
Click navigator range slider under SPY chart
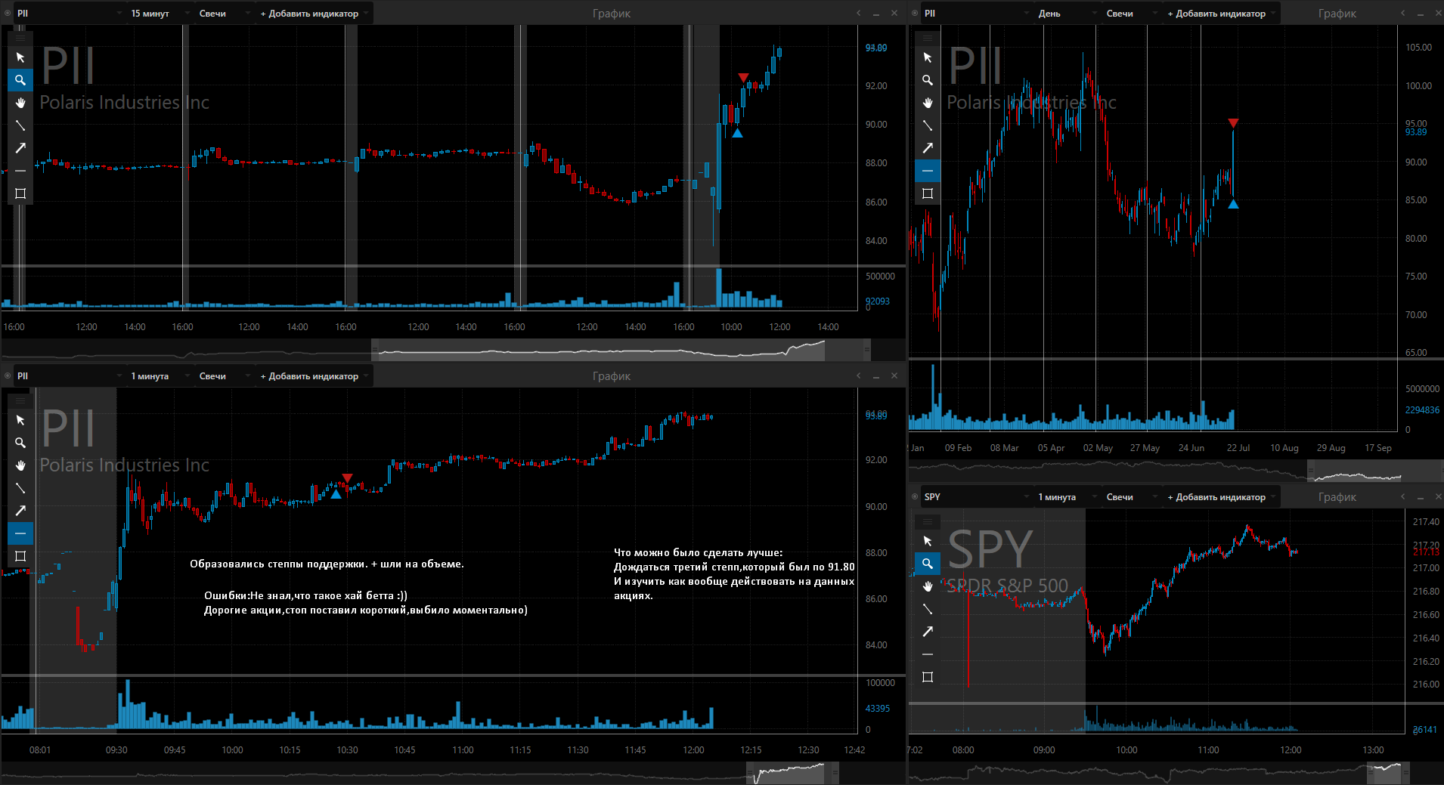(1388, 773)
